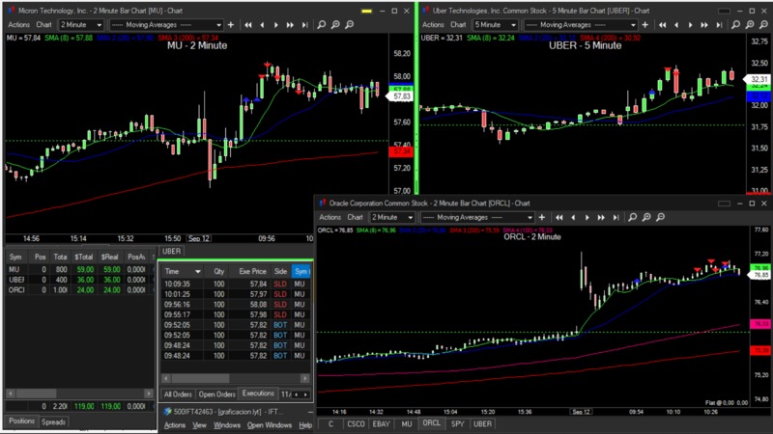The height and width of the screenshot is (434, 773).
Task: Click zoom-in magnifier on MU chart toolbar
Action: coord(335,25)
